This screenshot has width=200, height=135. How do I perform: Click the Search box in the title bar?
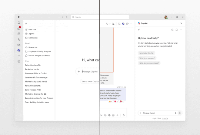pyautogui.click(x=100, y=17)
